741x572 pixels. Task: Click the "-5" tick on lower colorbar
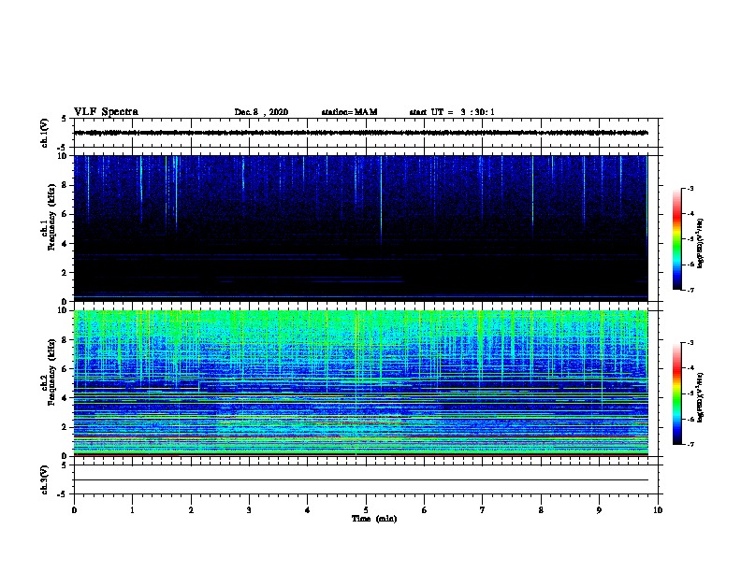pos(690,393)
